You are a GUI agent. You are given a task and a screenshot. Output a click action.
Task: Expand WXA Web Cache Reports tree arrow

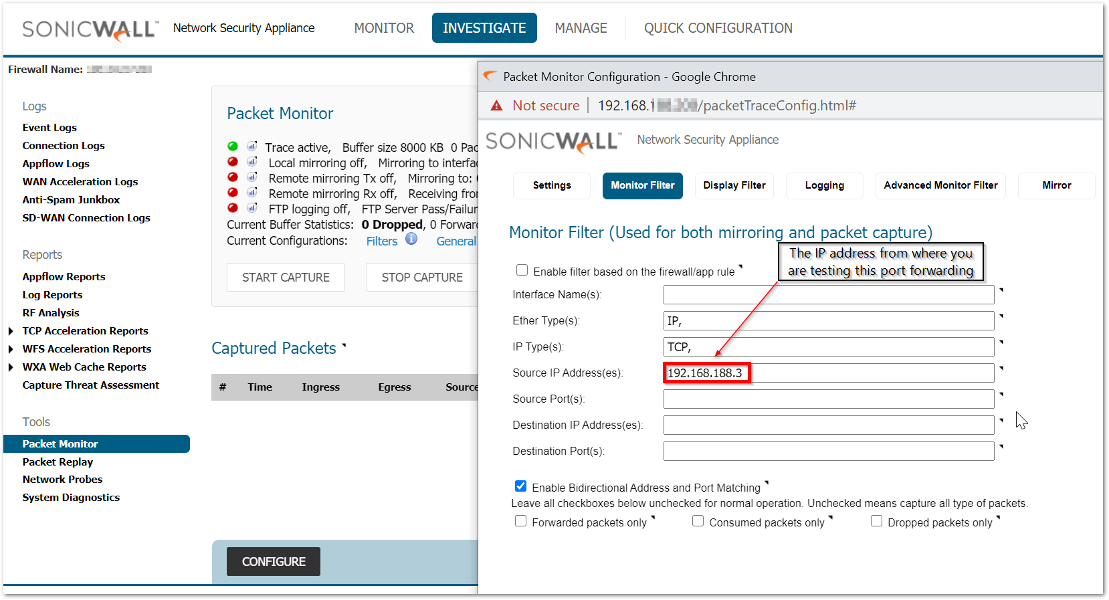(11, 367)
